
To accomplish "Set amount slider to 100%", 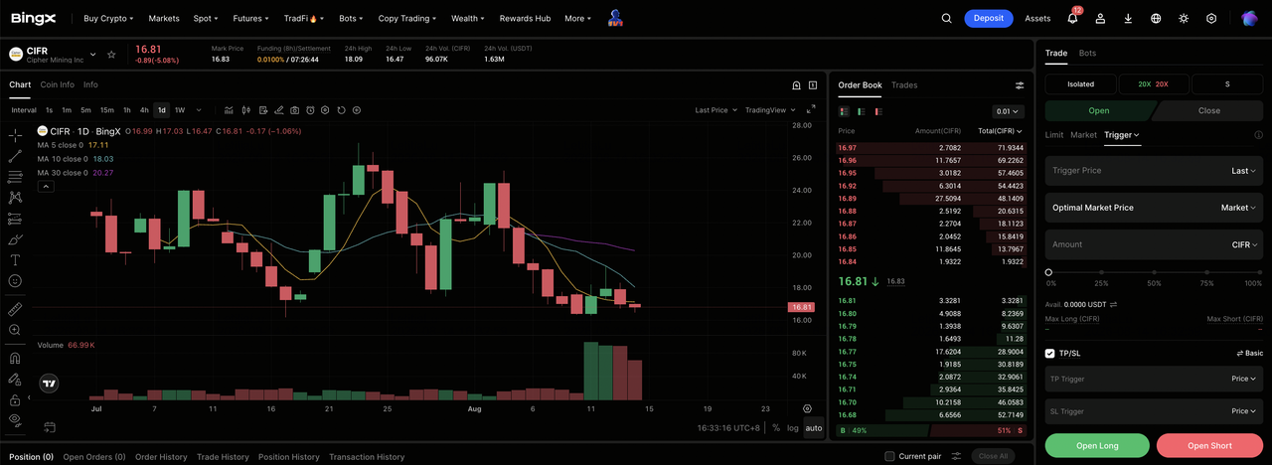I will coord(1258,271).
